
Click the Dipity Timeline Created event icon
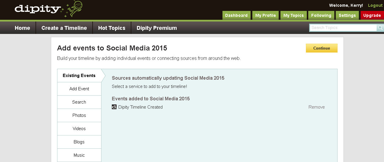(114, 107)
